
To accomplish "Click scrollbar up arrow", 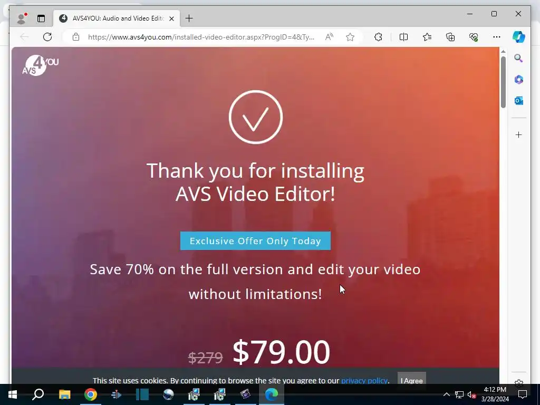I will pos(503,52).
